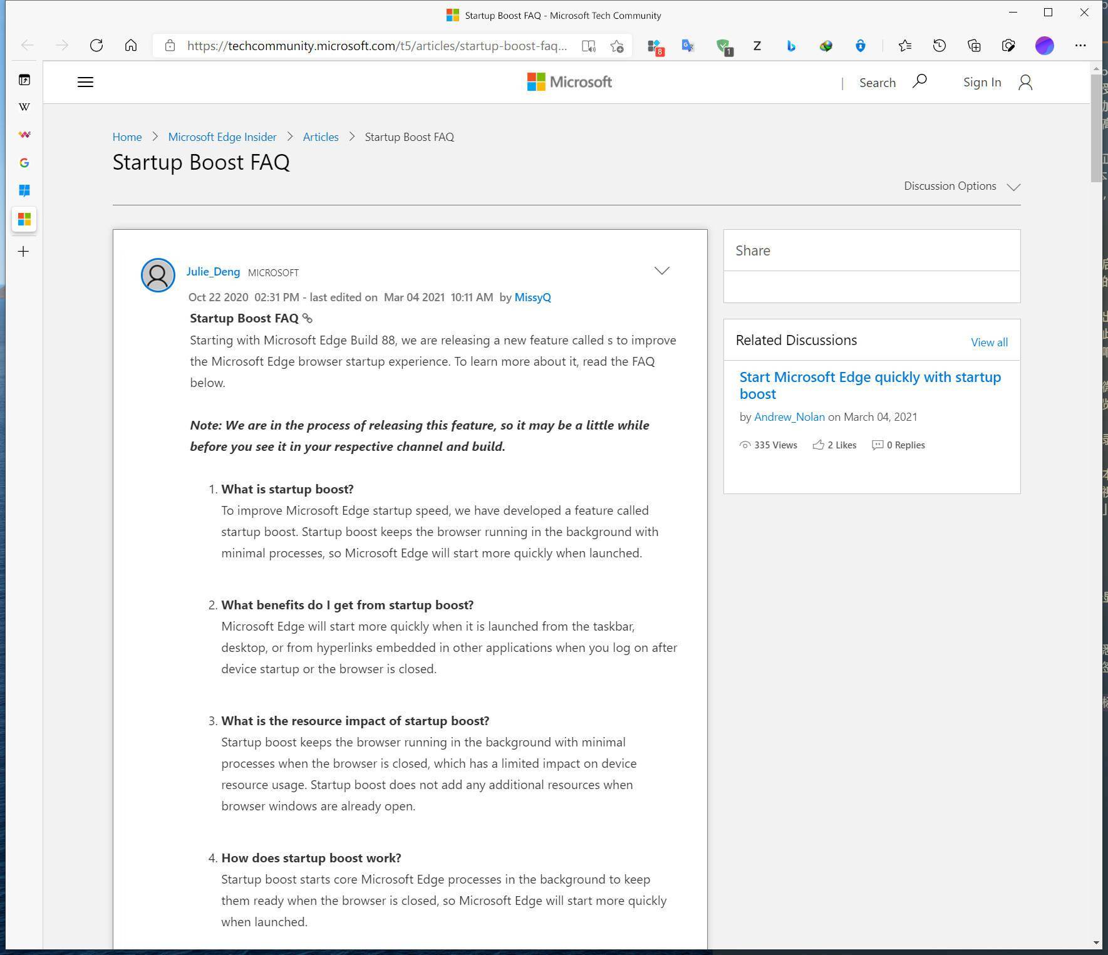
Task: Open Articles breadcrumb
Action: 321,137
